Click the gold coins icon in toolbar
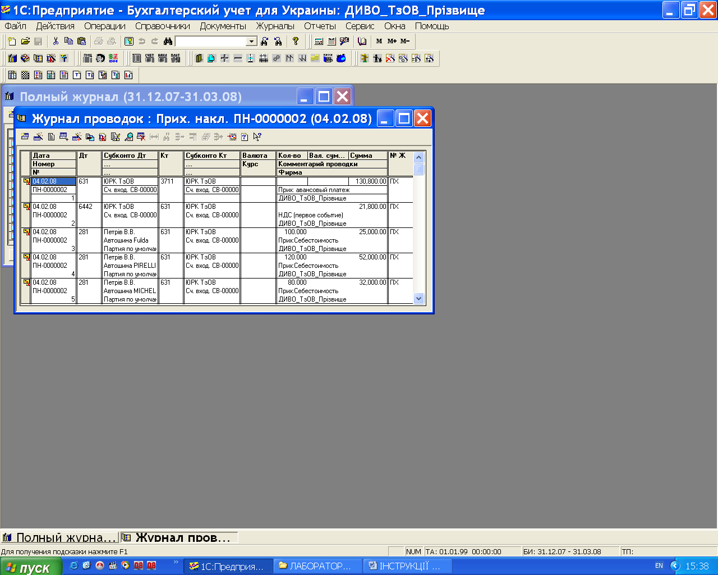Screen dimensions: 718x575 [315, 58]
